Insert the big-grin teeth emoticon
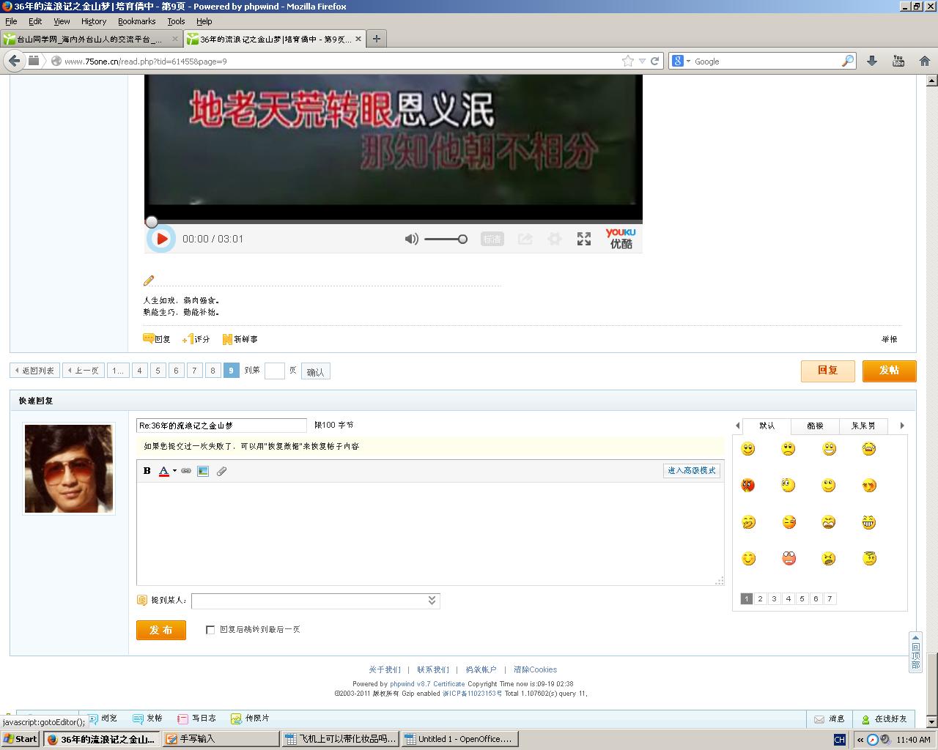938x750 pixels. 869,522
